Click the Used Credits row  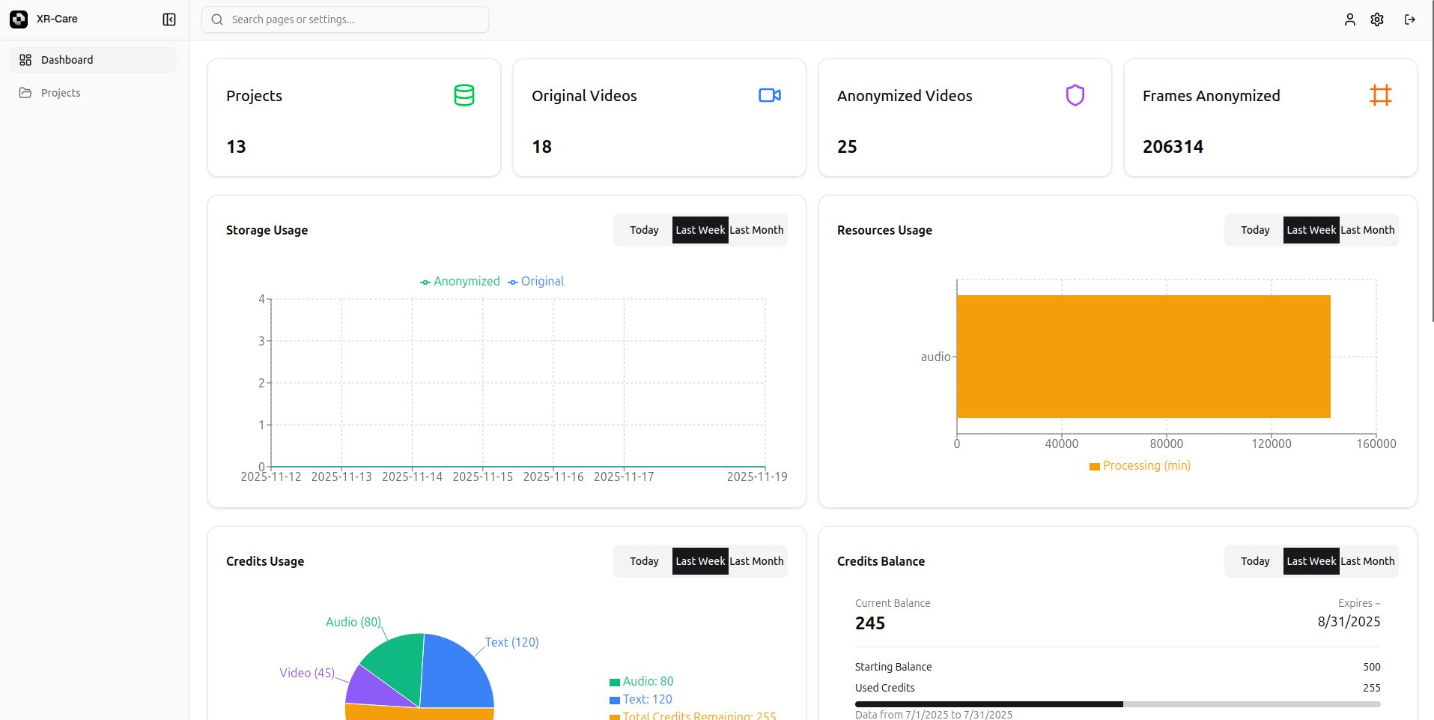[1117, 688]
